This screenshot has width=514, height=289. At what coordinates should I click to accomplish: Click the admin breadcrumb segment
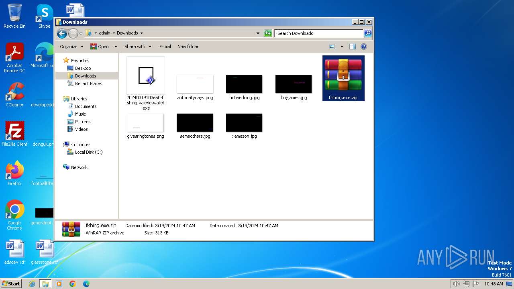click(104, 33)
